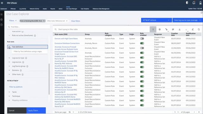This screenshot has height=114, width=203.
Task: Click the edit pencil toolbar icon
Action: tap(193, 29)
